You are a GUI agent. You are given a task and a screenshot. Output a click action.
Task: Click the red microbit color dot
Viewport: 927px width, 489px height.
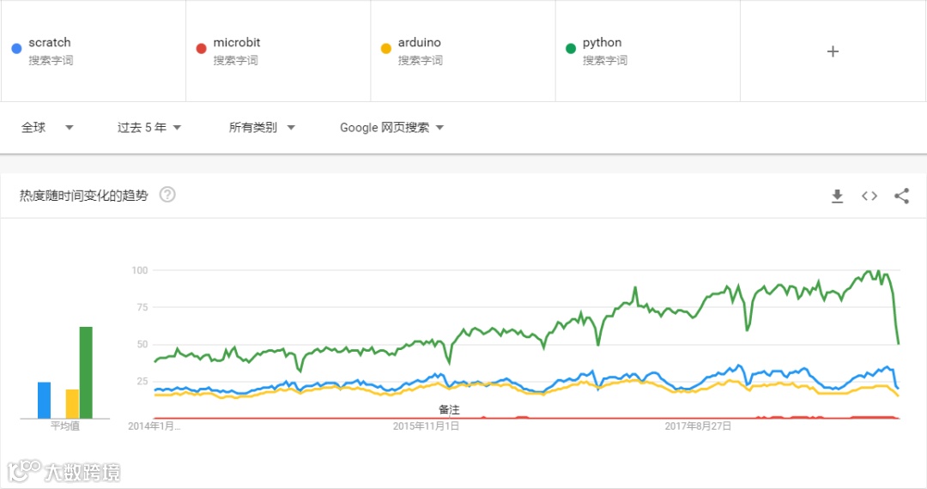[201, 48]
